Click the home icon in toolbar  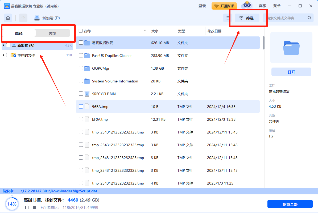pos(8,18)
